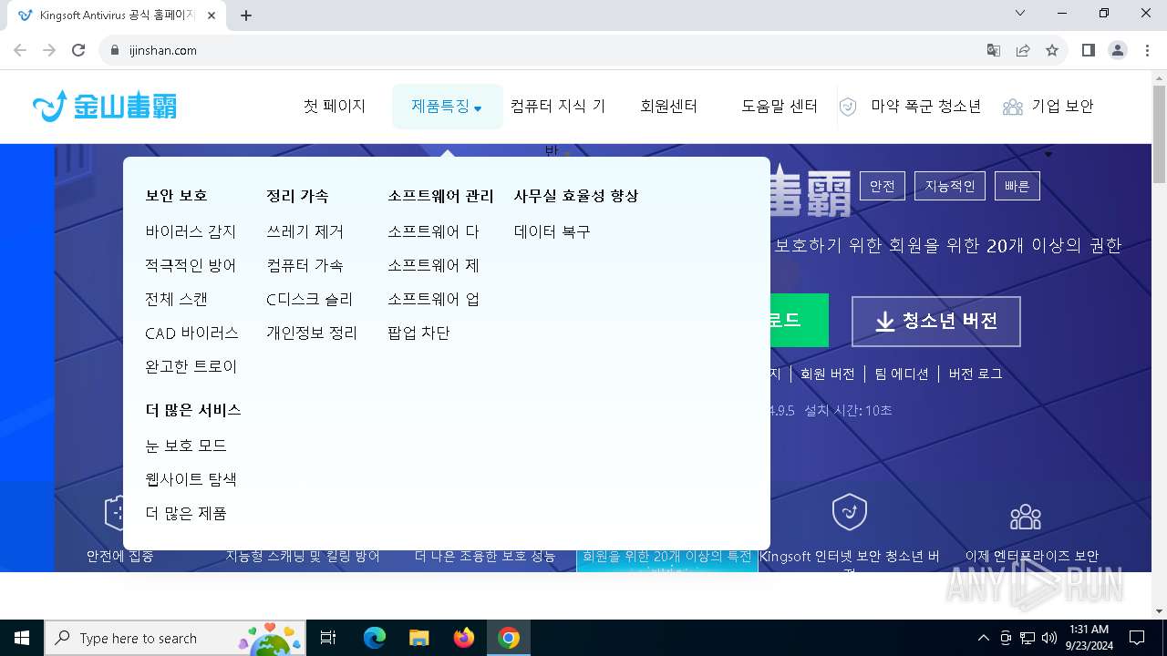The width and height of the screenshot is (1167, 656).
Task: Select the 회원을 위한 20개 이상의 특전 tab
Action: coord(667,556)
